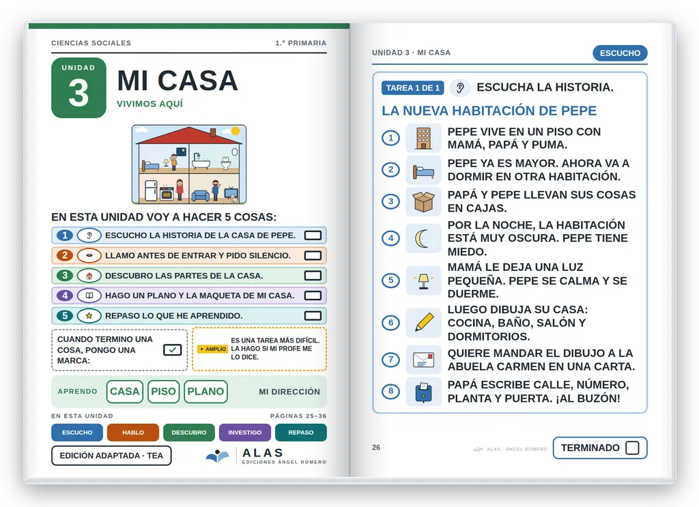Image resolution: width=699 pixels, height=507 pixels.
Task: Click the UNIDAD 3 · MI CASA header
Action: [x=411, y=53]
